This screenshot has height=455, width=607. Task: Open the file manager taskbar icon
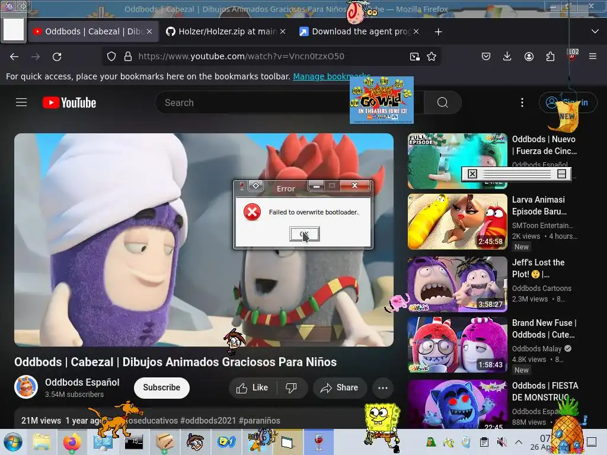[41, 442]
